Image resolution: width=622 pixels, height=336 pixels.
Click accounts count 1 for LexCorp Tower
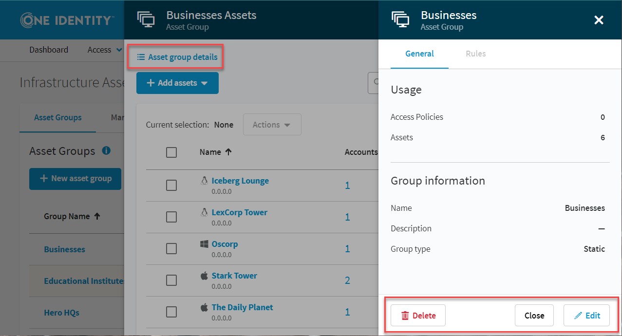pyautogui.click(x=347, y=217)
